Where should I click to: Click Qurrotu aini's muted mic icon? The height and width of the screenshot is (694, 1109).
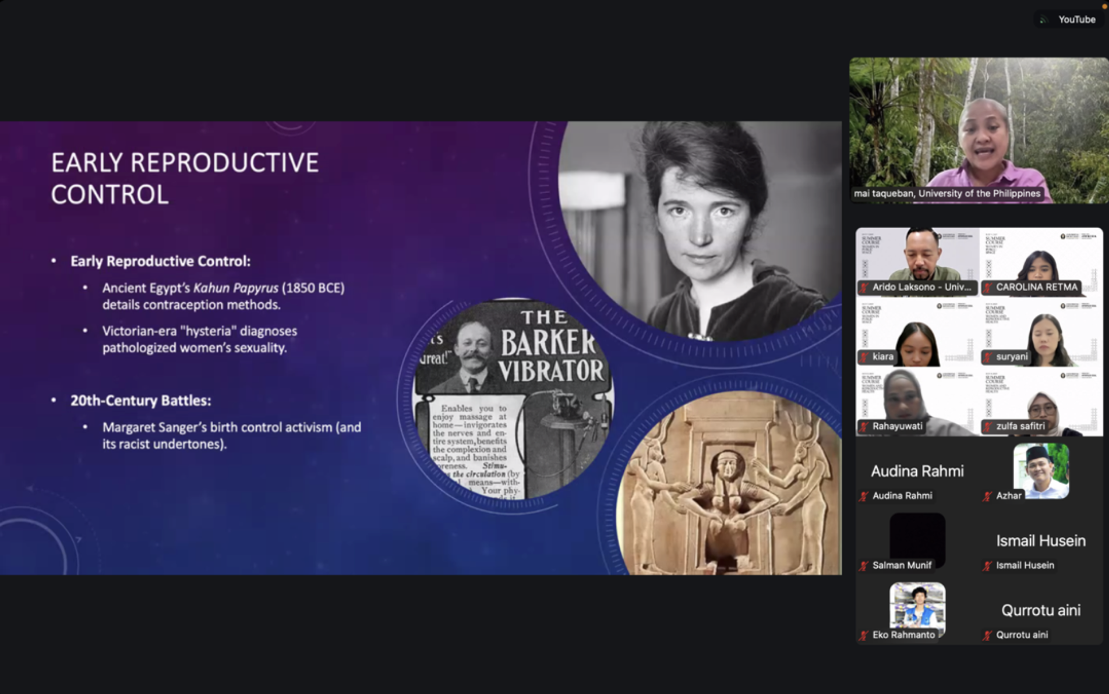coord(988,635)
